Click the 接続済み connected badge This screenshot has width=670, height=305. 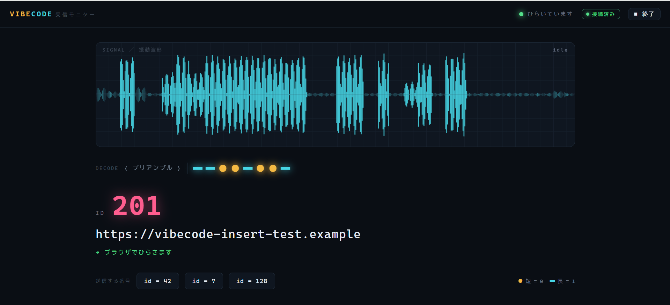[601, 14]
